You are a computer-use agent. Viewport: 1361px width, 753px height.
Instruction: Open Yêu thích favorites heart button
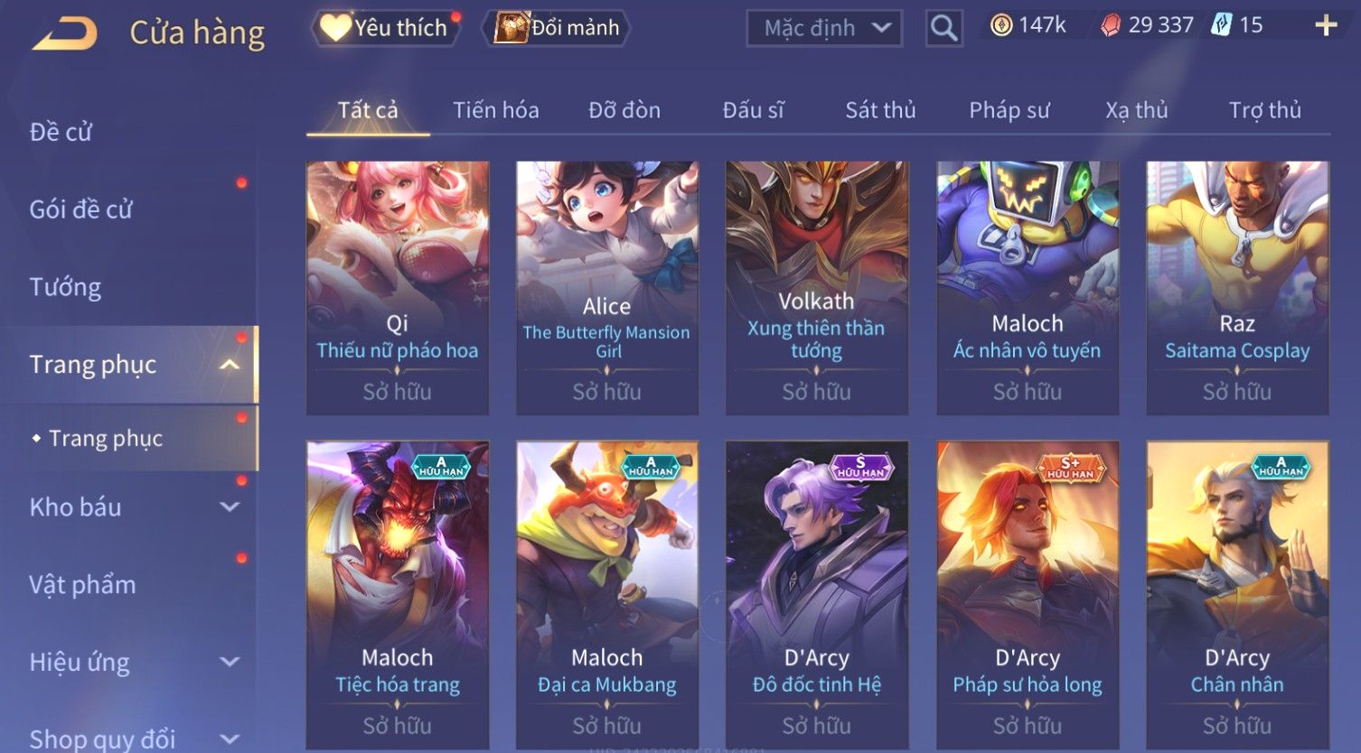[386, 28]
